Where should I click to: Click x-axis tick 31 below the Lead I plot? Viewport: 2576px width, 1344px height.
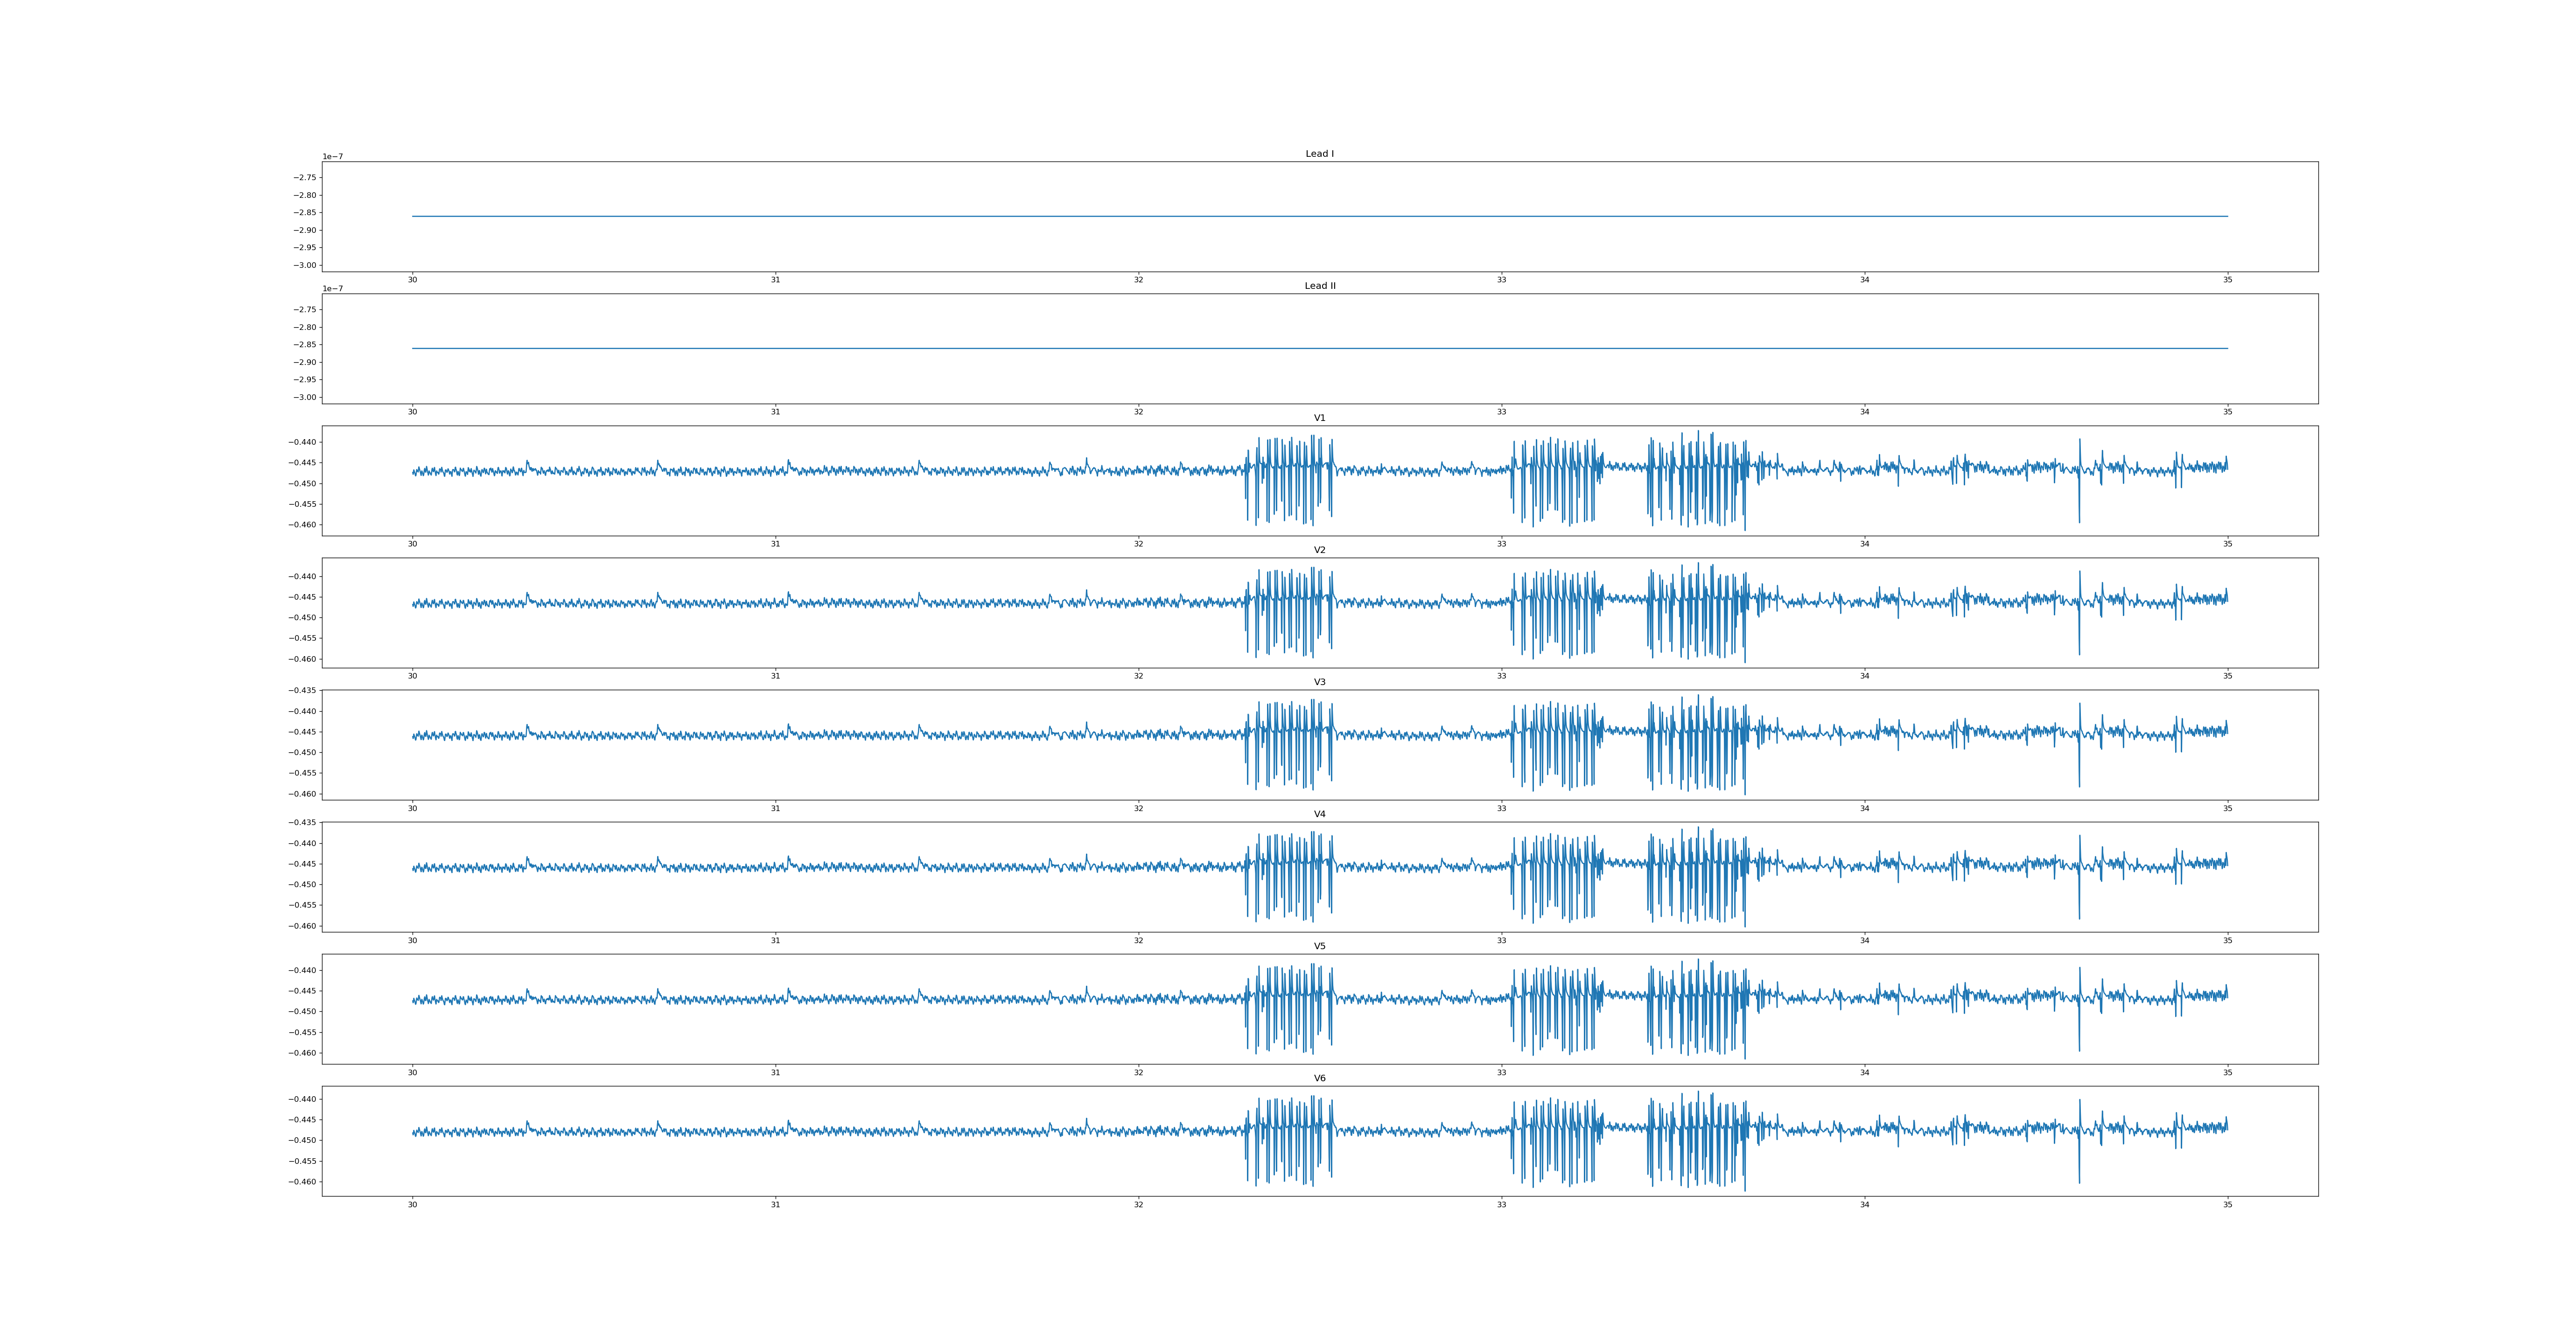pyautogui.click(x=775, y=280)
